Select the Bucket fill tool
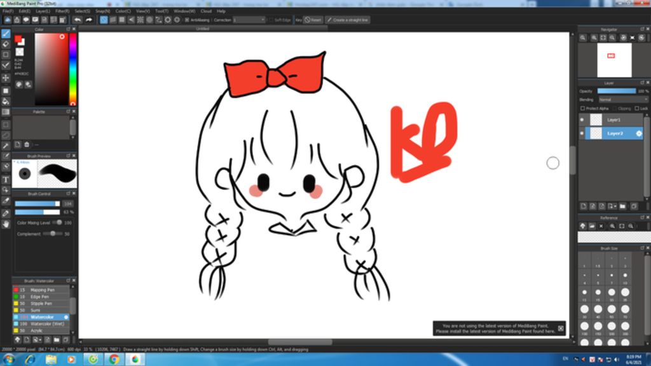Viewport: 651px width, 366px height. pos(6,101)
